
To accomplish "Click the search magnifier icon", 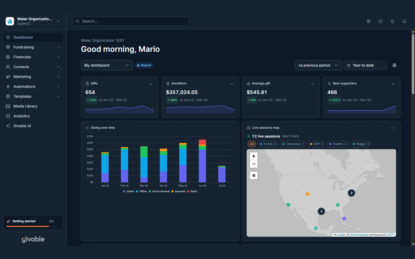I will click(x=78, y=21).
